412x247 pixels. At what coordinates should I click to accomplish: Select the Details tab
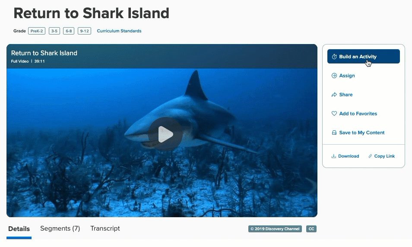[19, 229]
